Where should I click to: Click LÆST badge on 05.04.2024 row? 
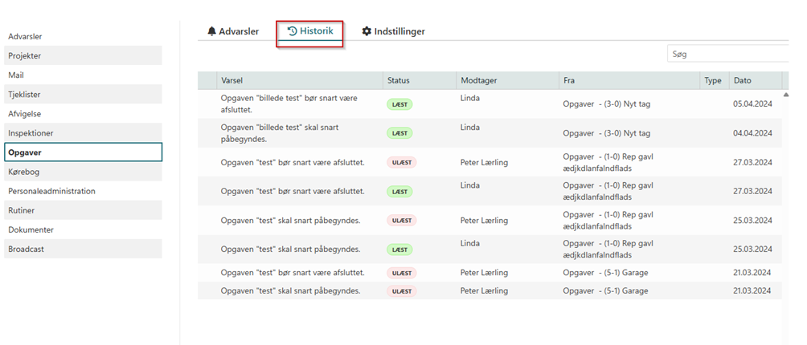tap(399, 104)
